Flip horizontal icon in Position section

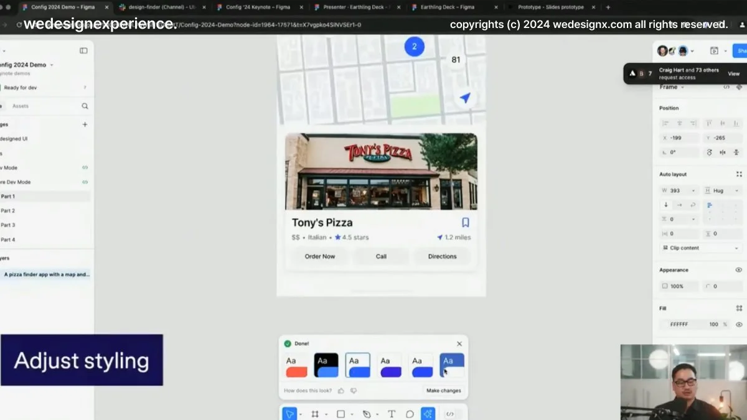tap(723, 152)
